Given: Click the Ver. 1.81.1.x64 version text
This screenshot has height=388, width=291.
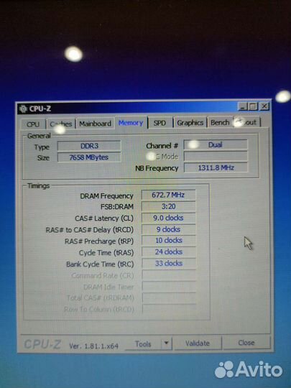Looking at the screenshot, I should tap(94, 346).
